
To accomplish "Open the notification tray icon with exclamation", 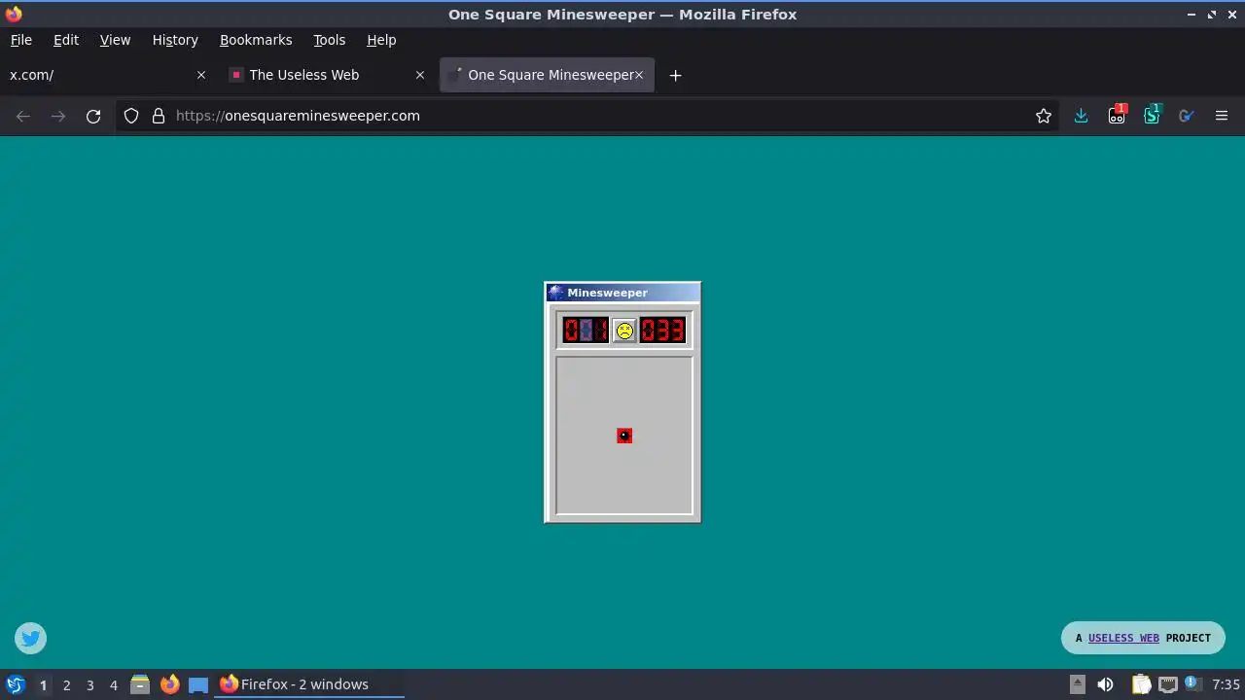I will [x=1192, y=683].
